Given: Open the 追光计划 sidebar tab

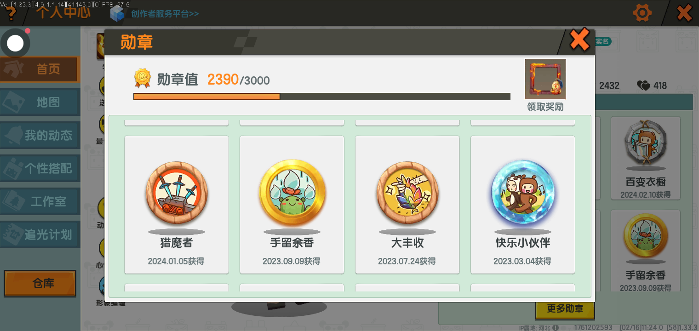Looking at the screenshot, I should coord(40,234).
